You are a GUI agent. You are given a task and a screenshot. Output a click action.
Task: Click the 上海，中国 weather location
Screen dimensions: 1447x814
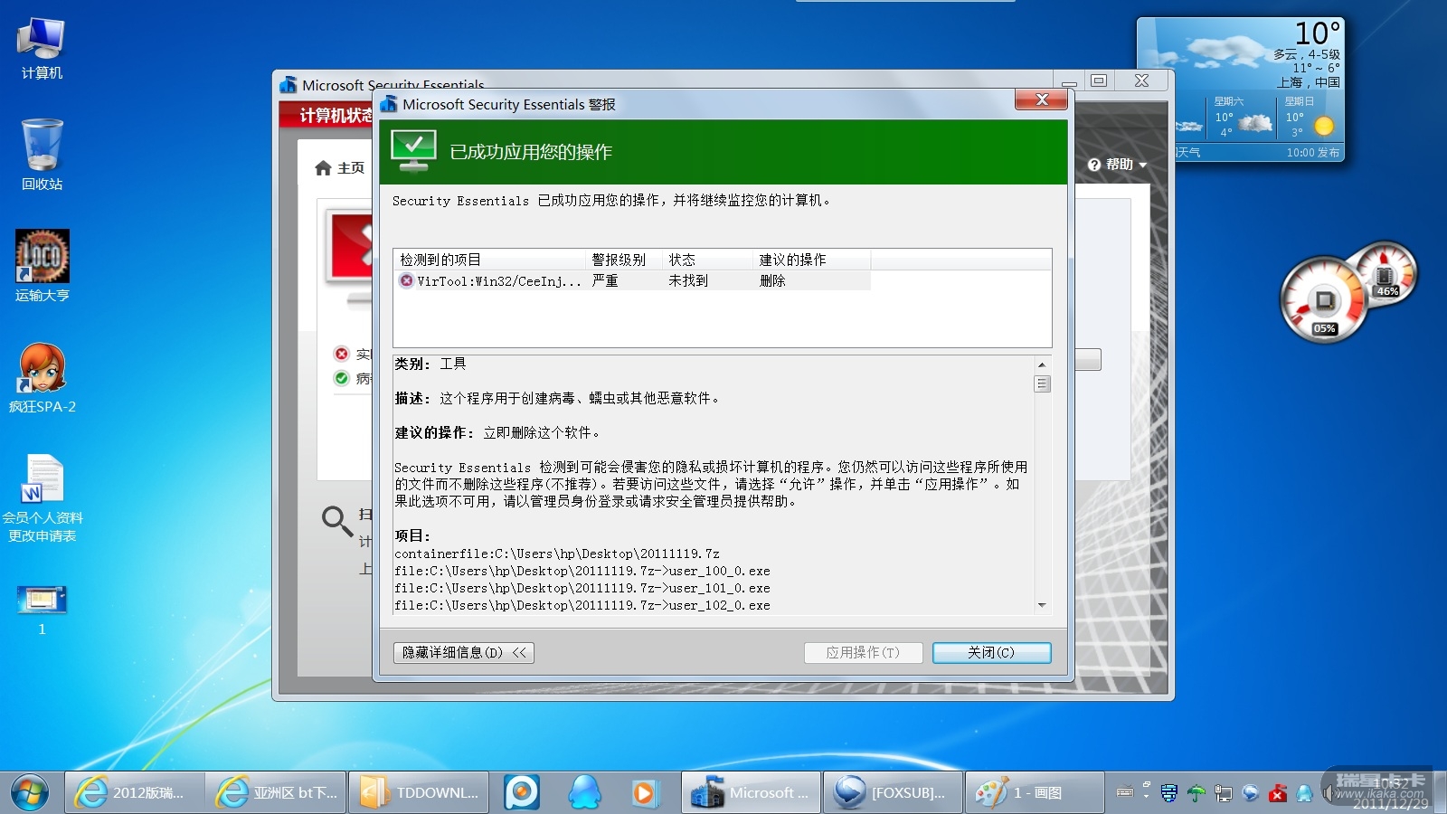click(1308, 82)
